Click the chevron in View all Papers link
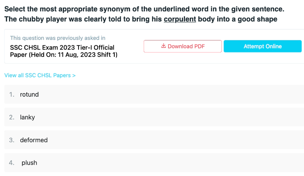The image size is (304, 176). (74, 75)
